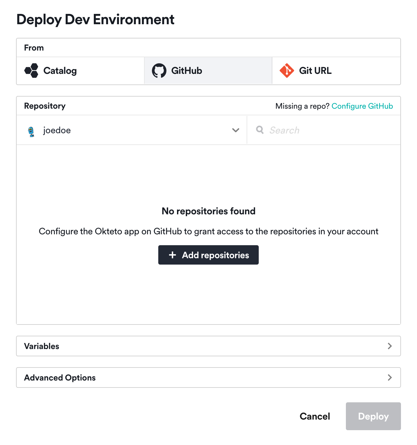Click the joedoe account name text
Image resolution: width=417 pixels, height=445 pixels.
tap(57, 130)
